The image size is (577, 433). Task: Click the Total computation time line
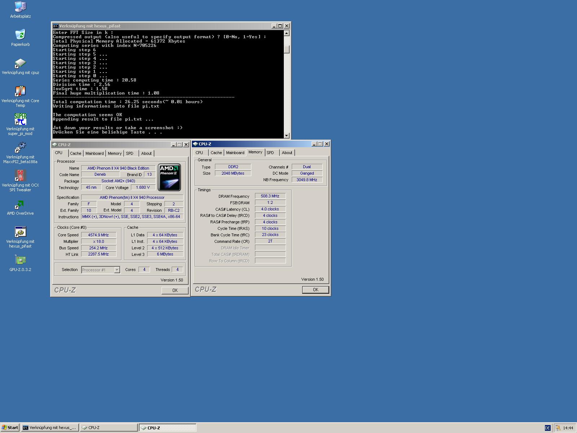[128, 102]
